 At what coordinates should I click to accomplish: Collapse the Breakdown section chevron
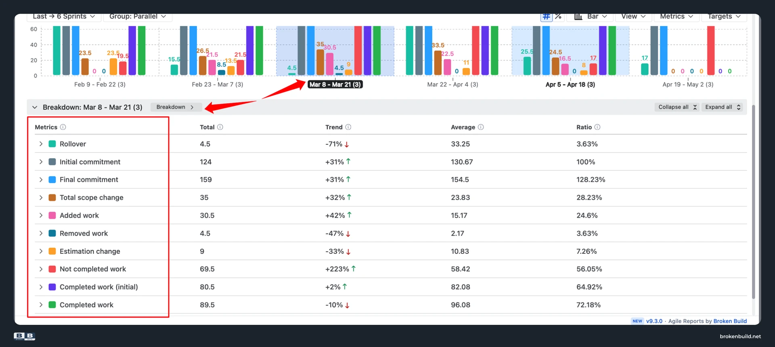point(35,107)
